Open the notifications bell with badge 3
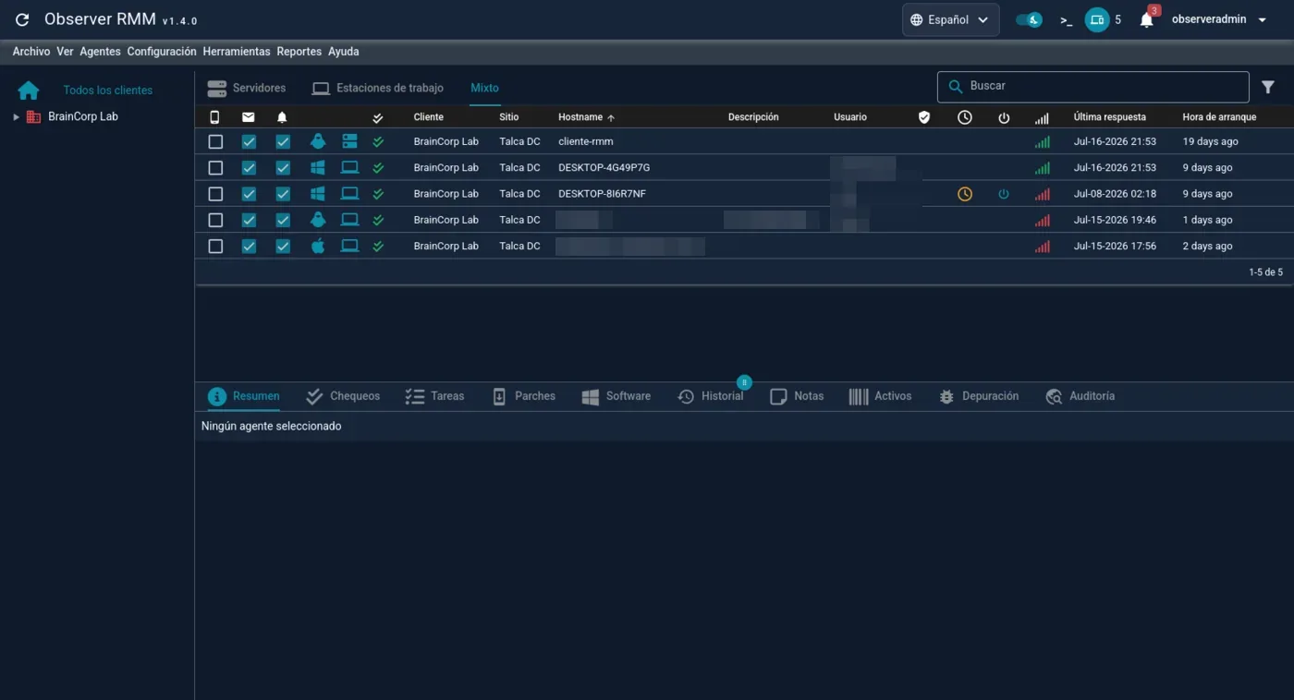This screenshot has width=1294, height=700. [x=1146, y=19]
